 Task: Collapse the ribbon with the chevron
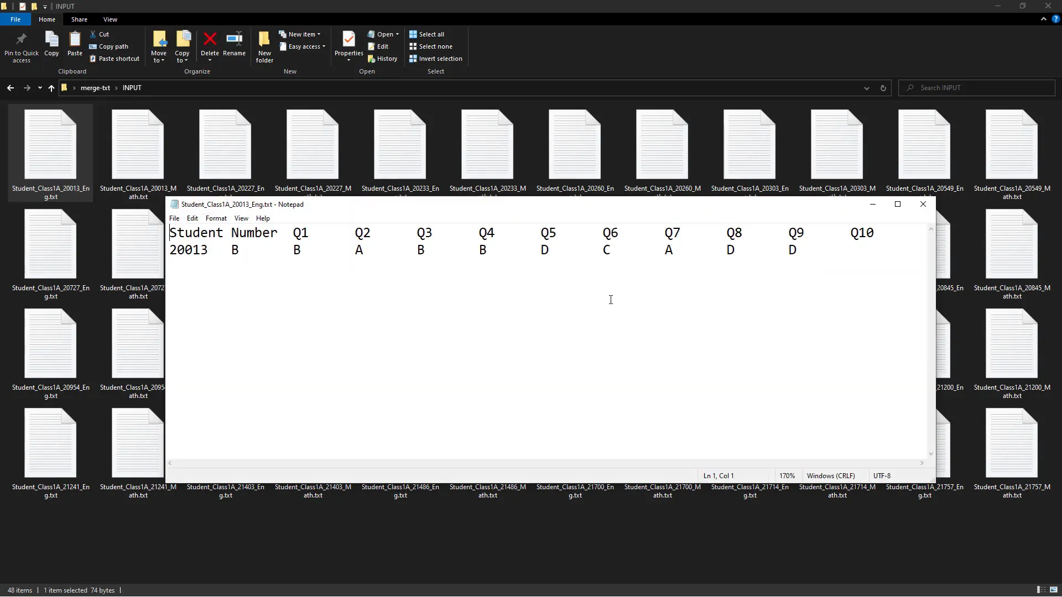1043,19
